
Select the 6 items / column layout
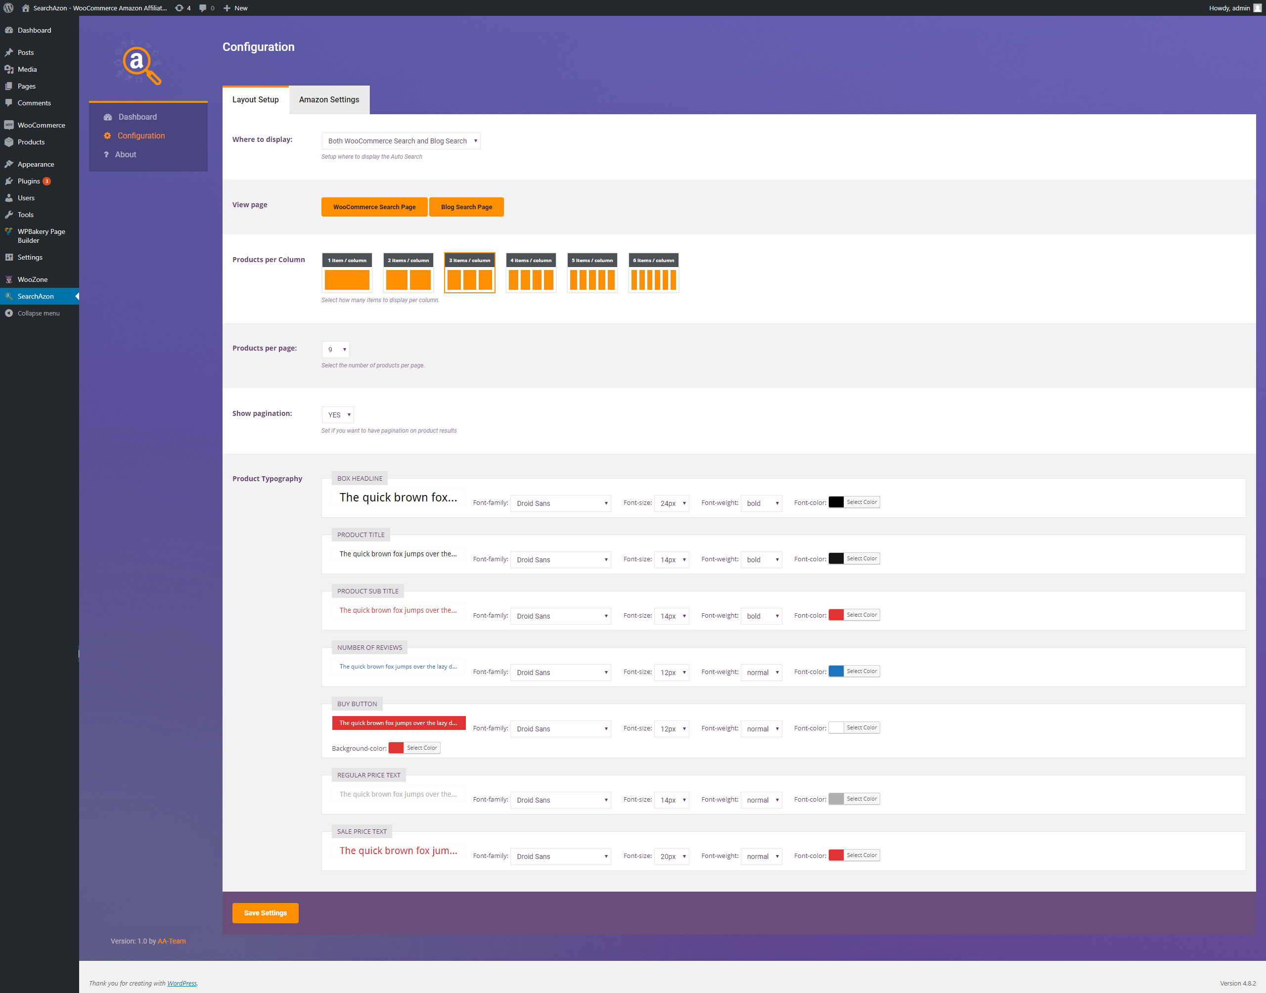coord(653,272)
